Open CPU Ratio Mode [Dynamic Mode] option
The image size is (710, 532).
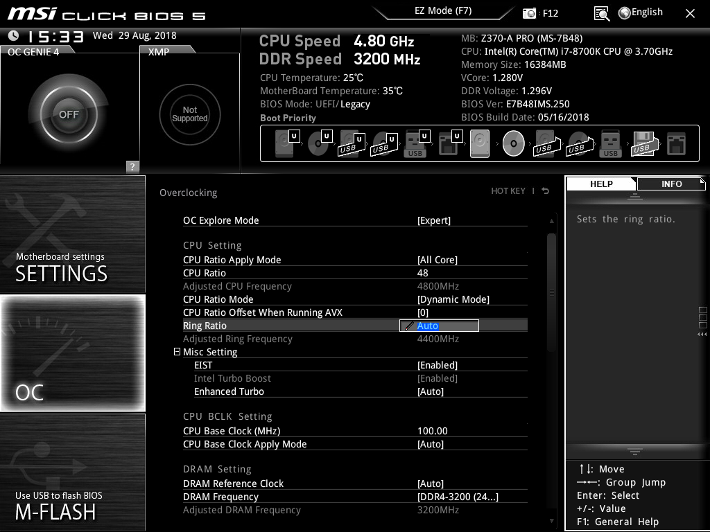click(453, 299)
